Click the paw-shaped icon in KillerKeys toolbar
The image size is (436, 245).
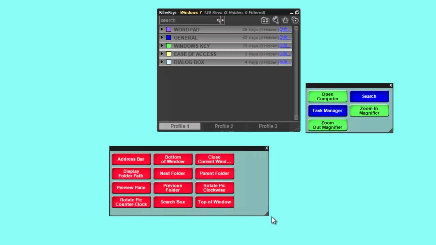[276, 20]
